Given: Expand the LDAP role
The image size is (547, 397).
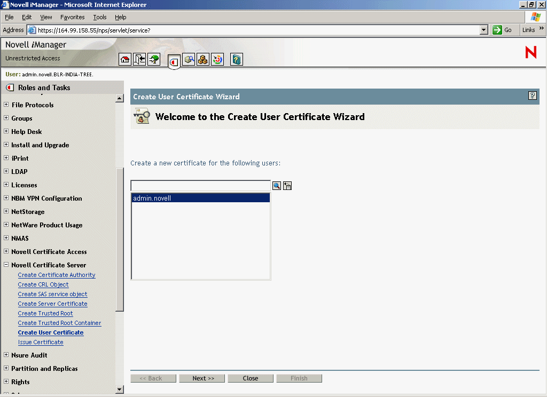Looking at the screenshot, I should [6, 171].
